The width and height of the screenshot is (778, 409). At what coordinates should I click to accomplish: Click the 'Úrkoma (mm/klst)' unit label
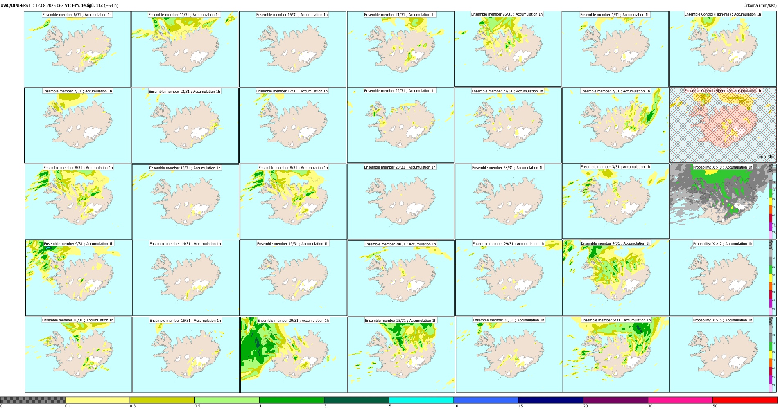(760, 5)
